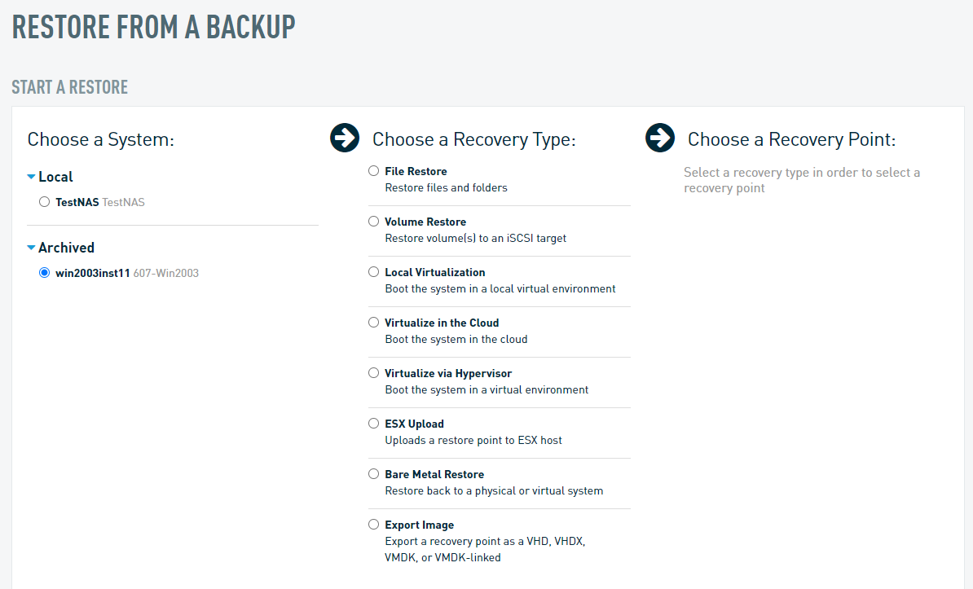The height and width of the screenshot is (589, 973).
Task: Click the Archived group label text
Action: point(66,247)
